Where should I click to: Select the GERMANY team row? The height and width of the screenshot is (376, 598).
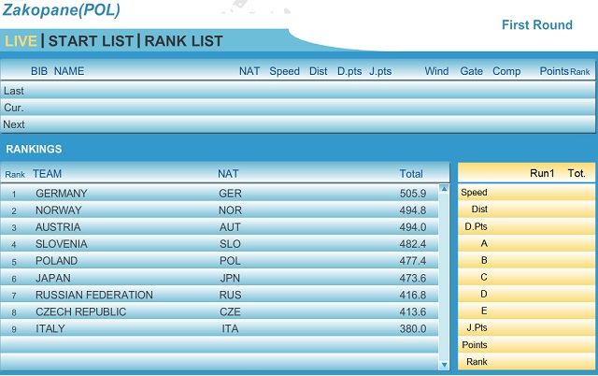[220, 194]
